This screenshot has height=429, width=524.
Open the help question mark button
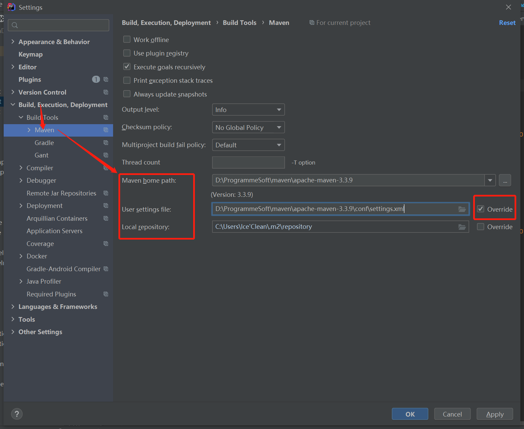(x=17, y=414)
